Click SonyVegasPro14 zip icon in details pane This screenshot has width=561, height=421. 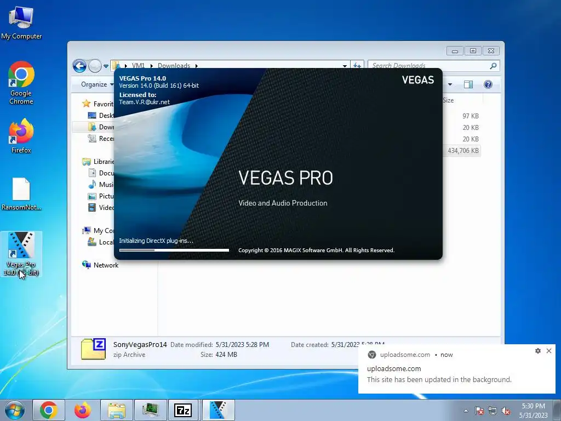coord(93,349)
